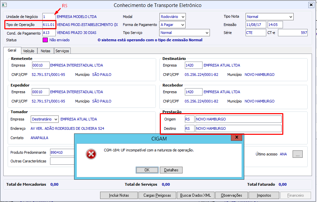
Task: Close the CIGAM error dialog
Action: coord(237,137)
